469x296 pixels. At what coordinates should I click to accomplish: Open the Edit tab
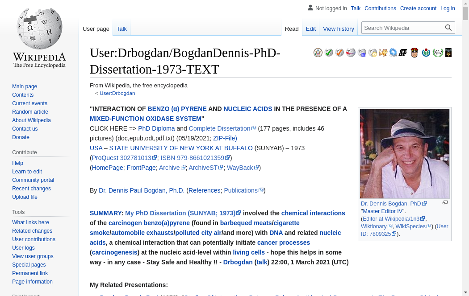310,29
